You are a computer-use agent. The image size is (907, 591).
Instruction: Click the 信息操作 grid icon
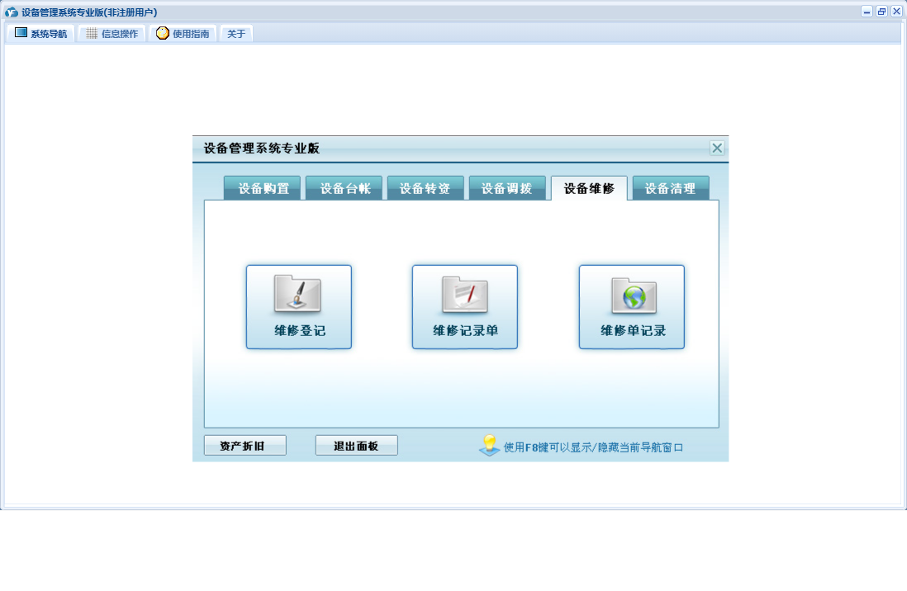[92, 34]
